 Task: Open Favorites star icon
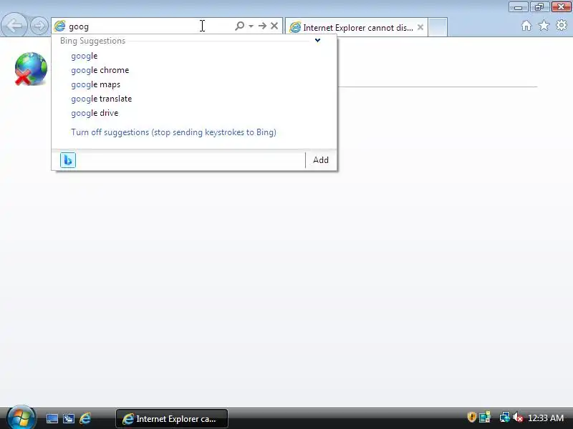pos(544,26)
